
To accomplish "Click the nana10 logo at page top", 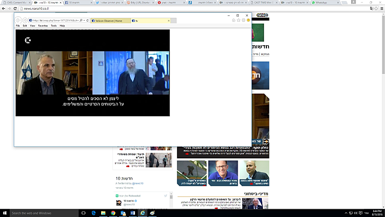I will click(262, 15).
